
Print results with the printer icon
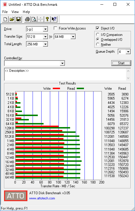pos(27,19)
